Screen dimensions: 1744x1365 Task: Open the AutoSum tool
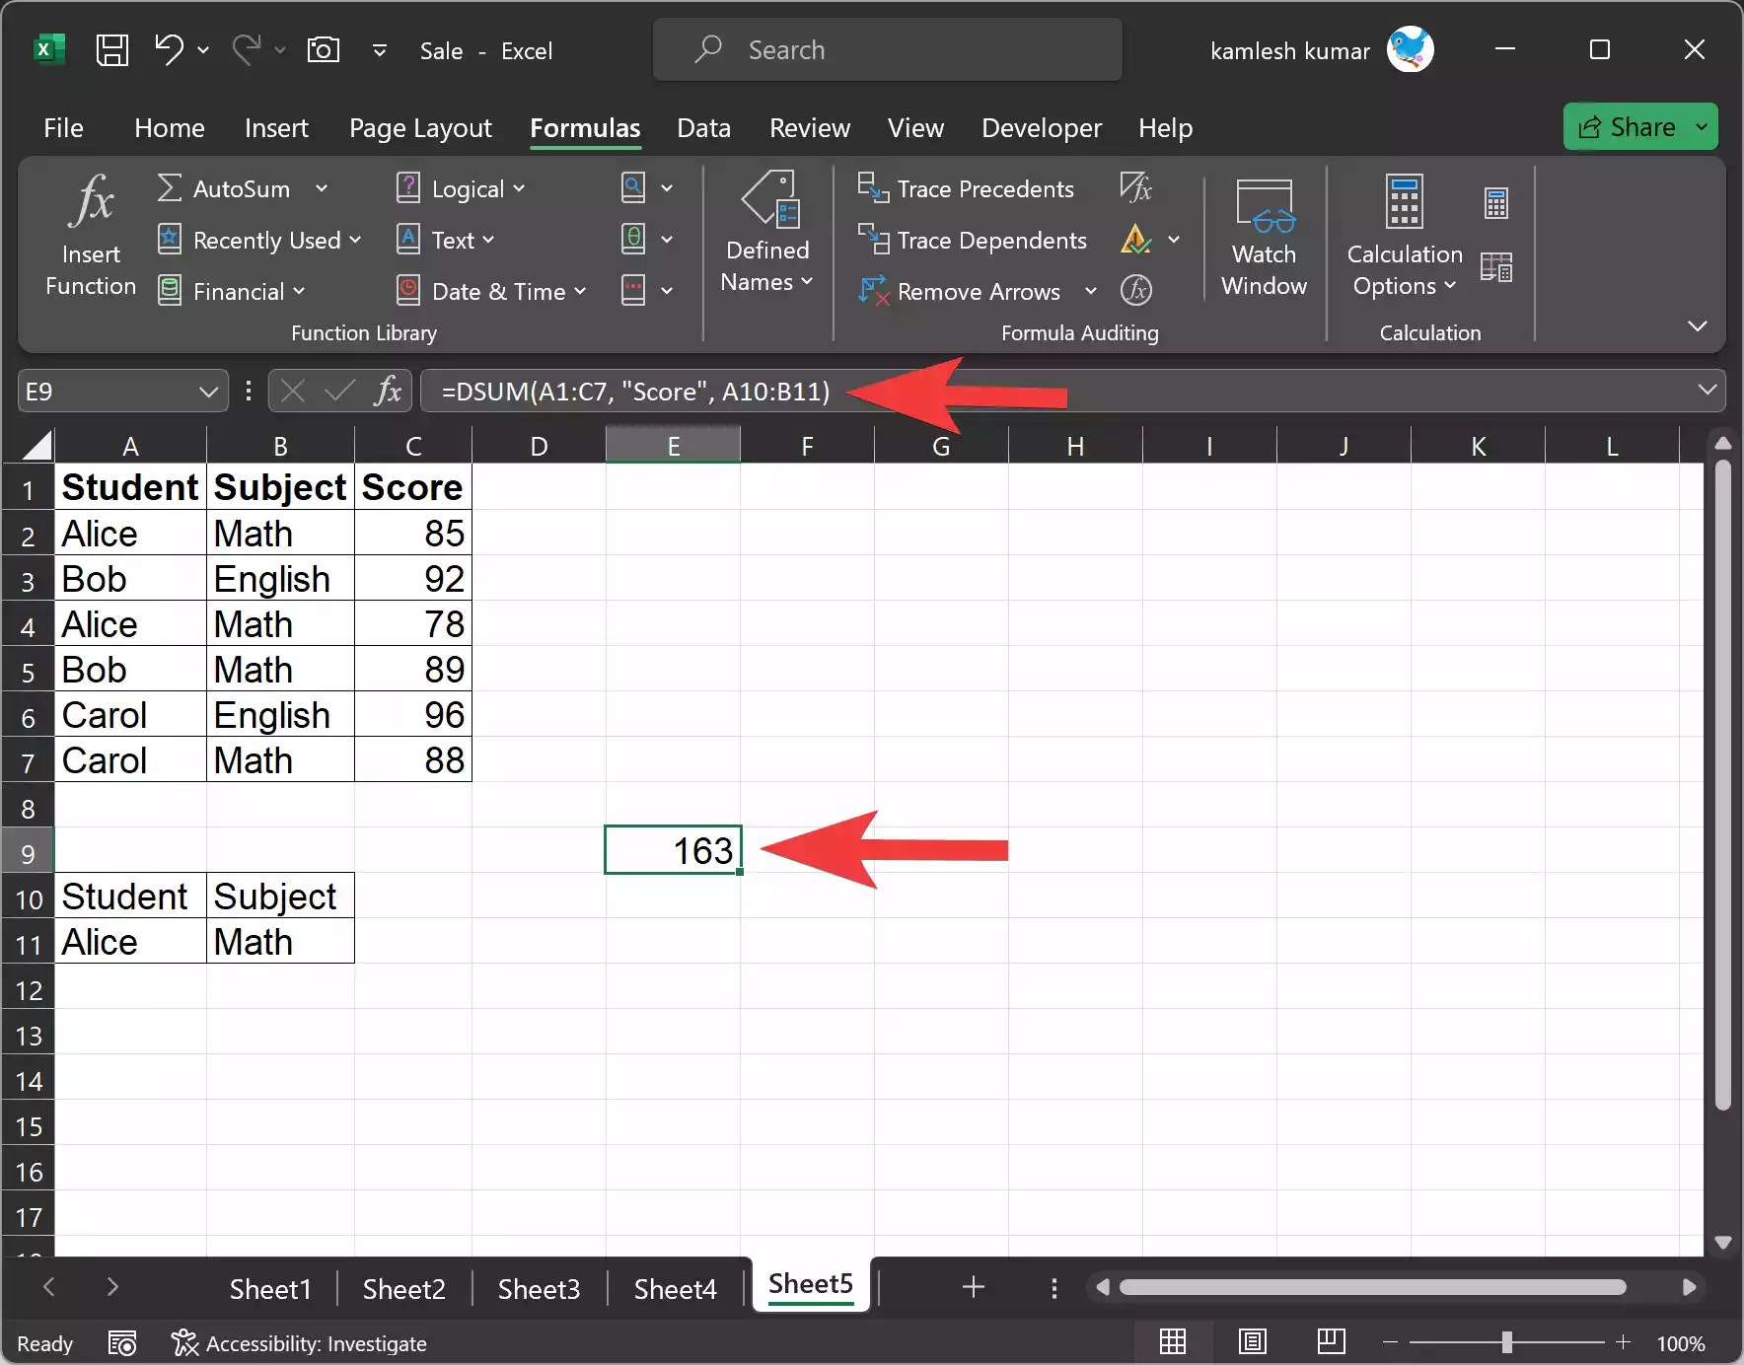tap(241, 188)
